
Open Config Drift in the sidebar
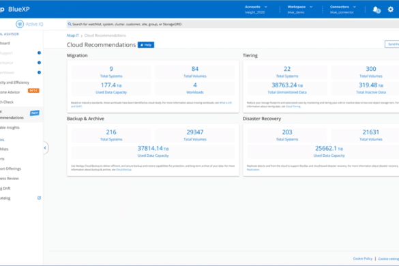(x=5, y=188)
